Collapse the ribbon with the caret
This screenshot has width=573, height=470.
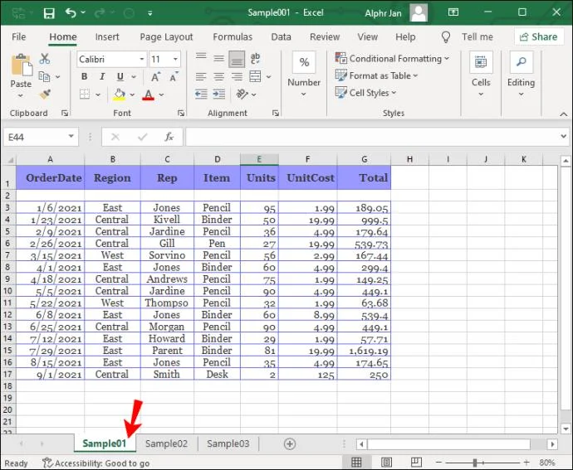tap(564, 114)
